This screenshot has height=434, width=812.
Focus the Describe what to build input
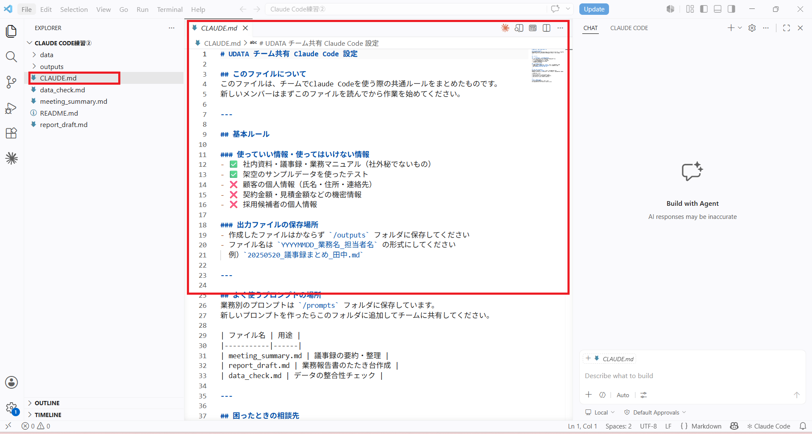tap(692, 376)
